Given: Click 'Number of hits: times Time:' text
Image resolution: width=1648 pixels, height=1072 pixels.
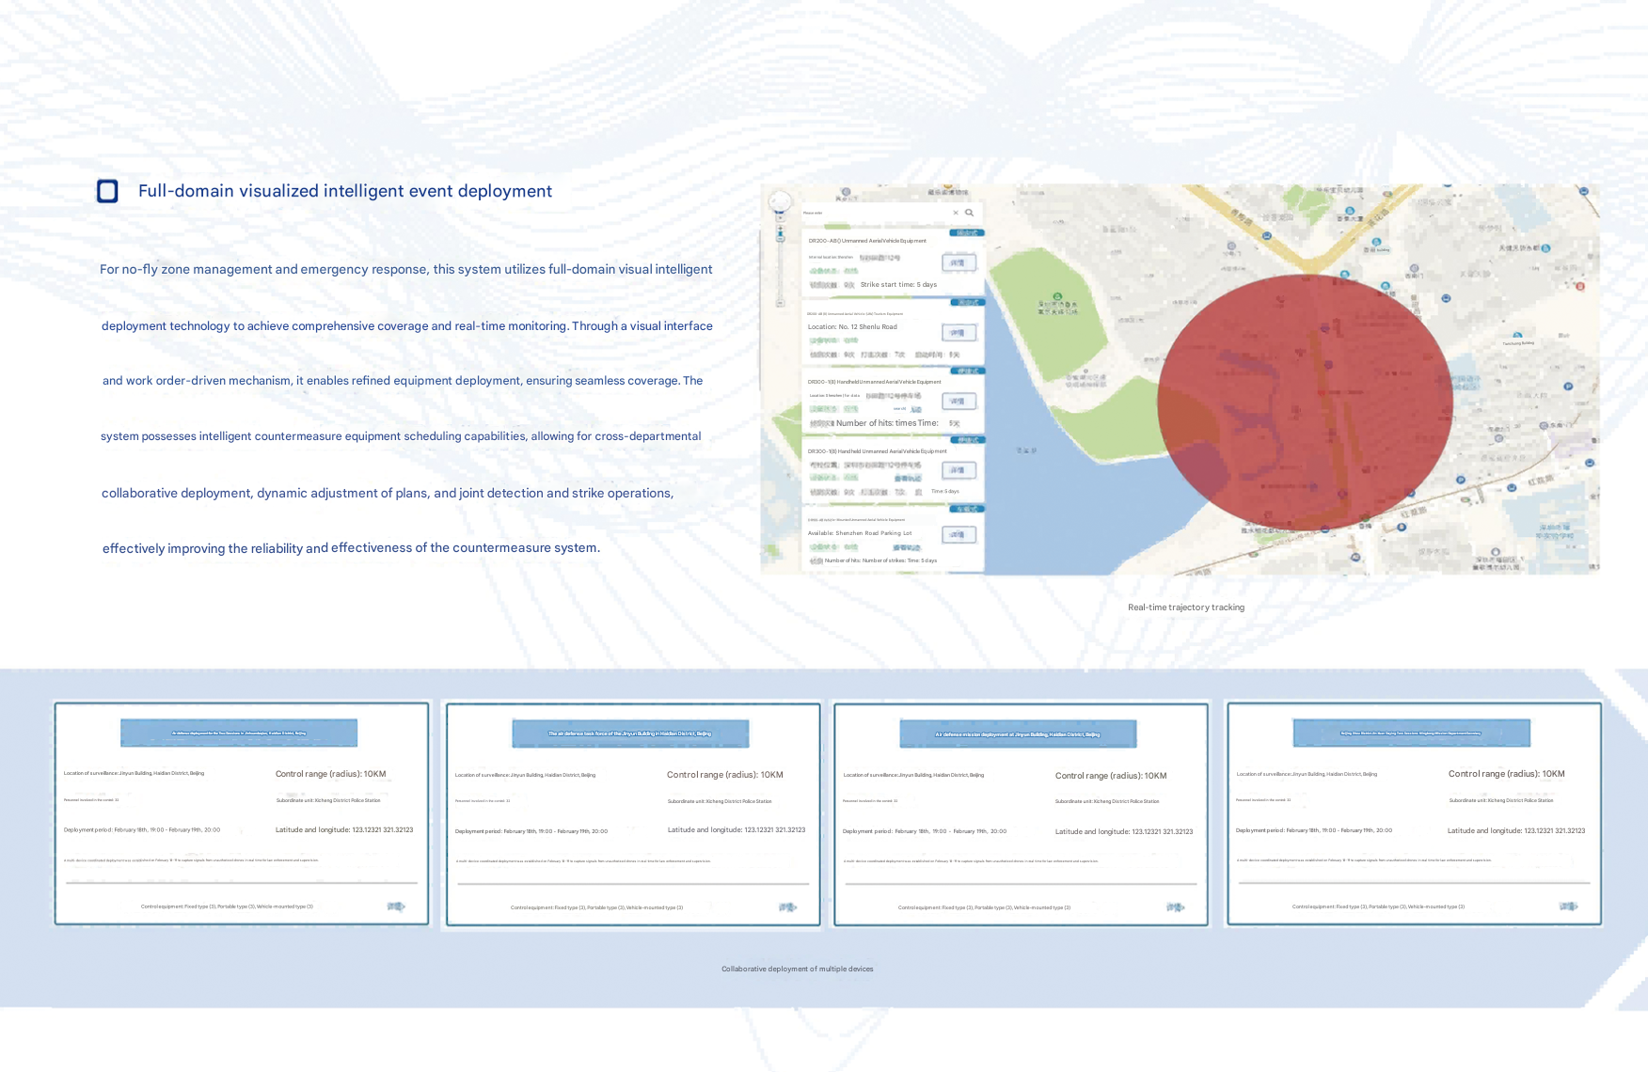Looking at the screenshot, I should (x=887, y=423).
